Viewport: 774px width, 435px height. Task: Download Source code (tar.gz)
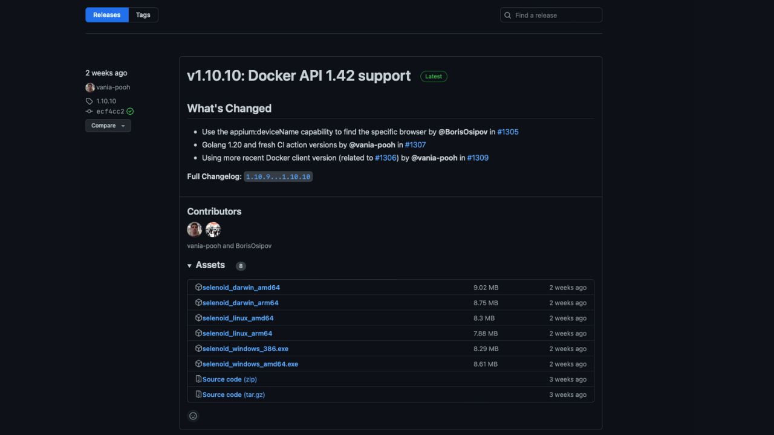click(233, 395)
